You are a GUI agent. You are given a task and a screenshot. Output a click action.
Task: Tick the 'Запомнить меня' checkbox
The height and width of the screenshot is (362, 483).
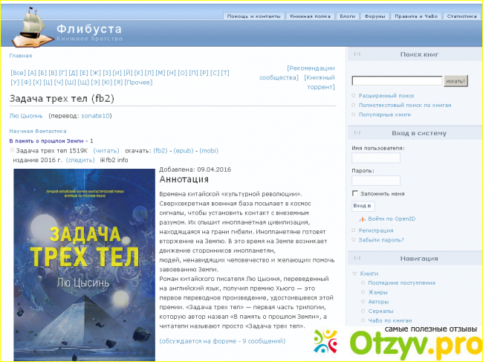pos(354,193)
